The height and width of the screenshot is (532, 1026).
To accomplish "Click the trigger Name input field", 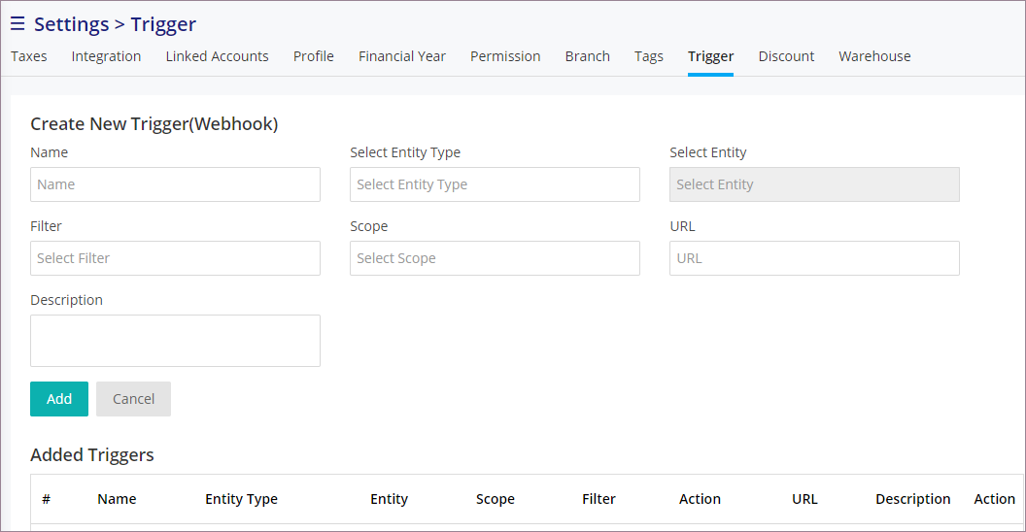I will pos(175,184).
